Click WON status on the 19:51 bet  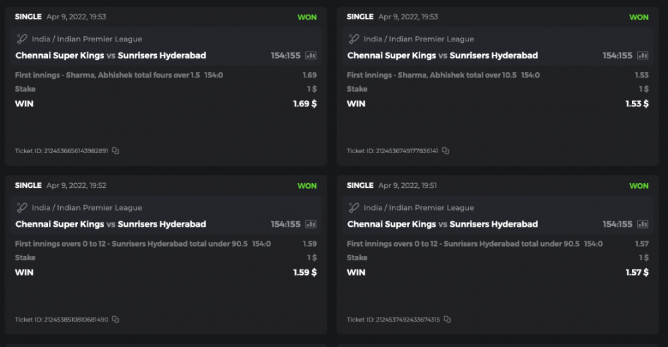[x=639, y=186]
